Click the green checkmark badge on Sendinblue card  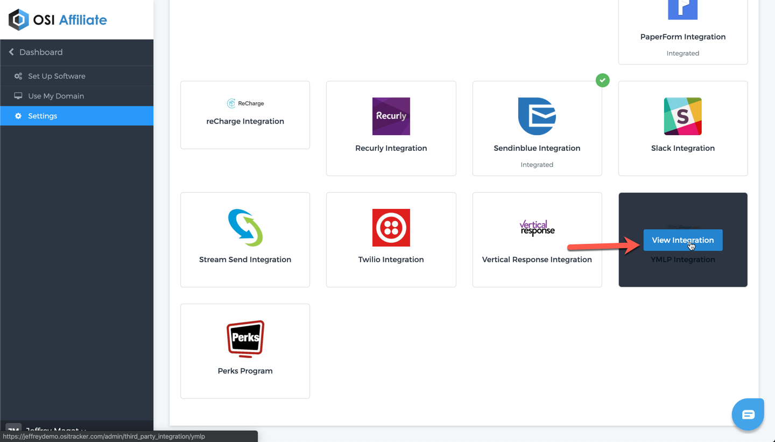point(603,80)
